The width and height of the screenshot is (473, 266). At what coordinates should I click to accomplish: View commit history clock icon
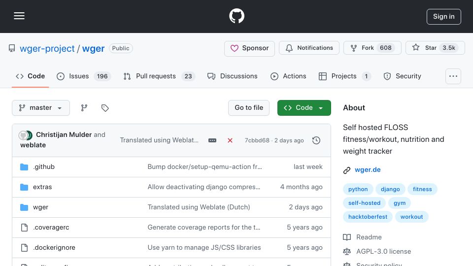coord(316,140)
